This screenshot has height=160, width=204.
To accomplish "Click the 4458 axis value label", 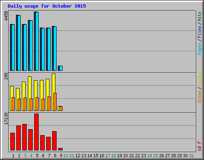I will 6,16.
